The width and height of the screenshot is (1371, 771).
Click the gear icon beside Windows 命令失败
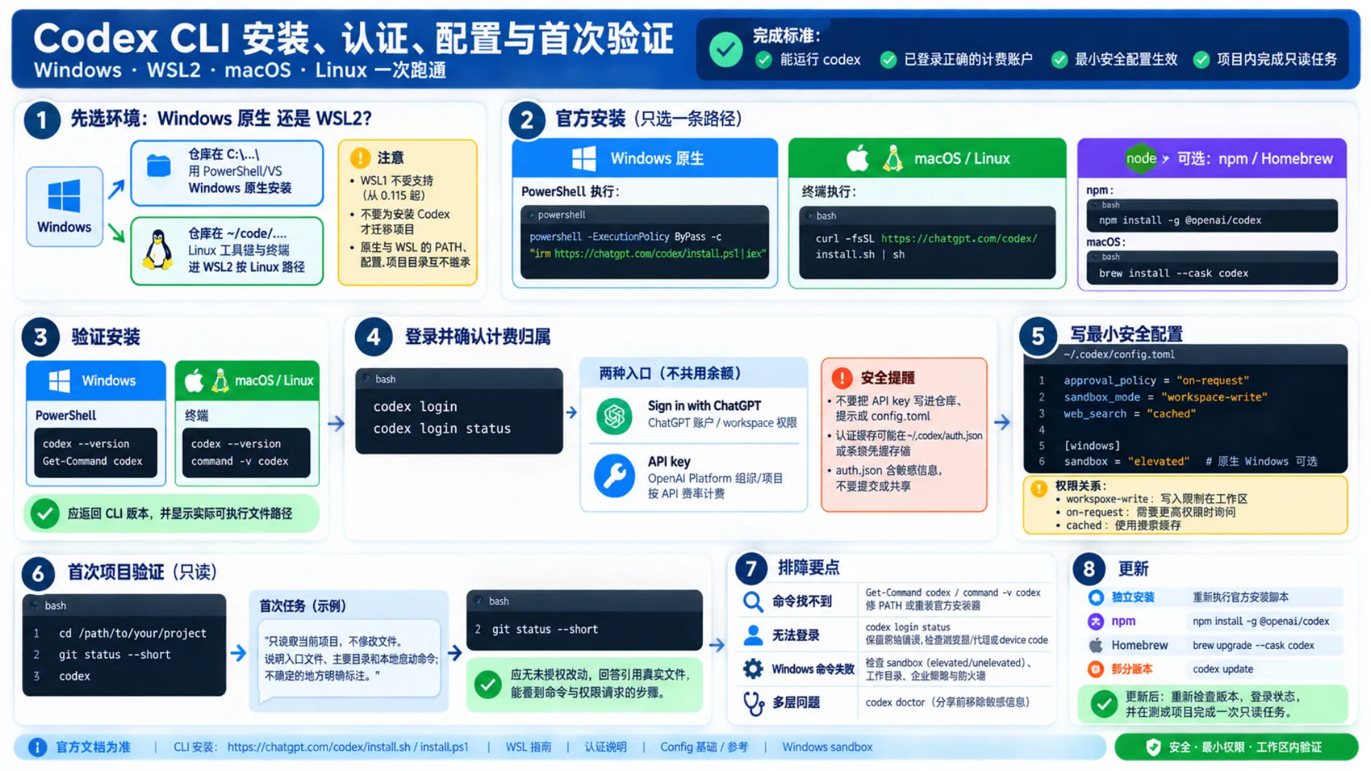[x=753, y=669]
